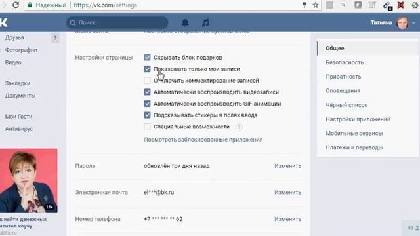Click Изменить next to Пароль
This screenshot has height=236, width=420.
(x=287, y=166)
